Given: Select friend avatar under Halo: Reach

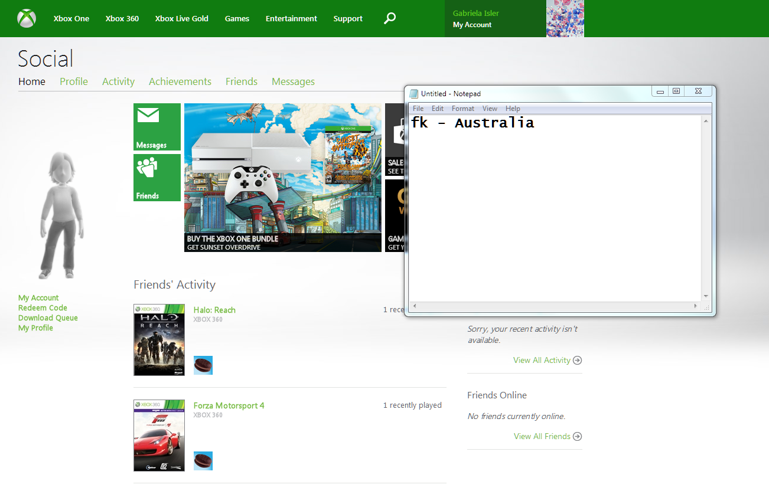Looking at the screenshot, I should click(x=203, y=365).
